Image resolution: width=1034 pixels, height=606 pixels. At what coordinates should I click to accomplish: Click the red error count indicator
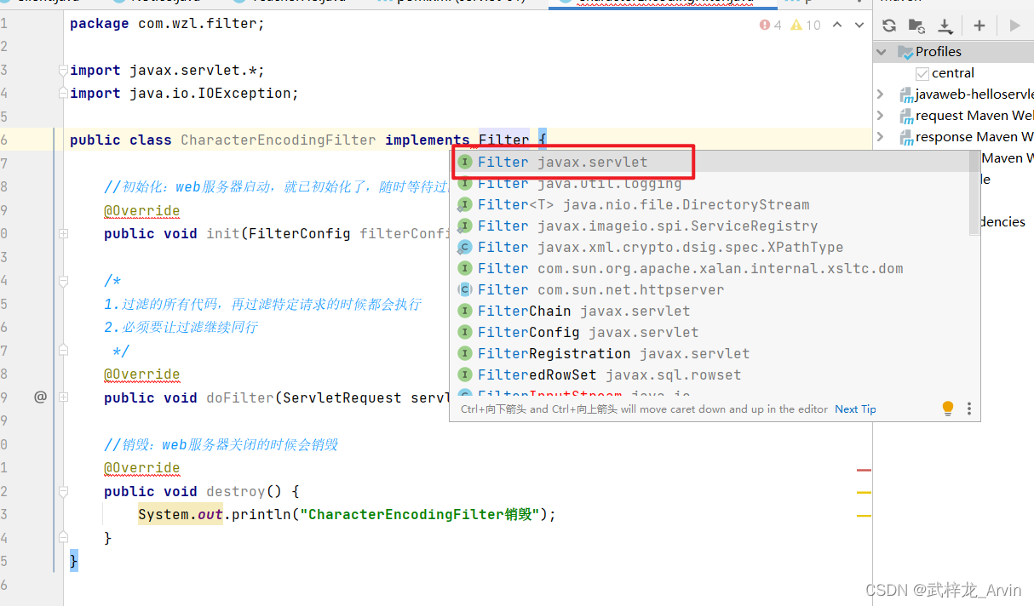[770, 25]
